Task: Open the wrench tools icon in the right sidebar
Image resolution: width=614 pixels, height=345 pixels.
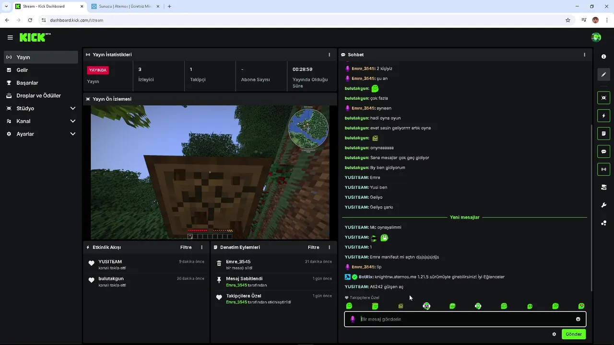Action: [603, 205]
